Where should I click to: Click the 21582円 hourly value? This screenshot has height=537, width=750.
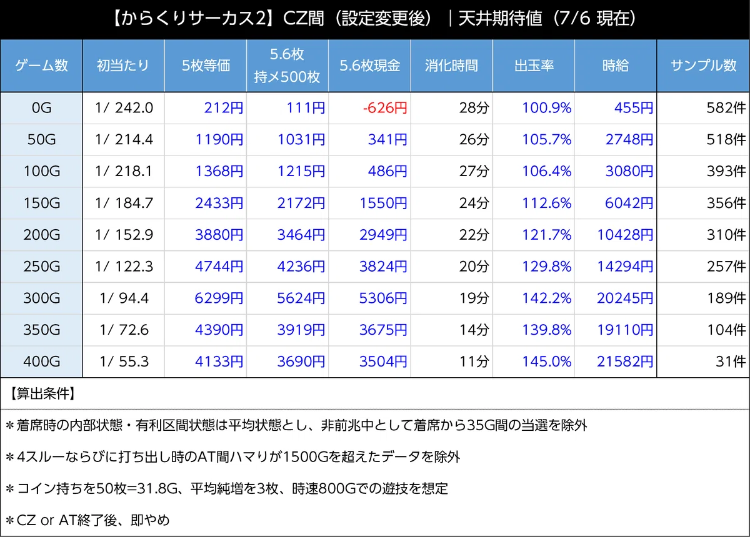click(x=625, y=362)
